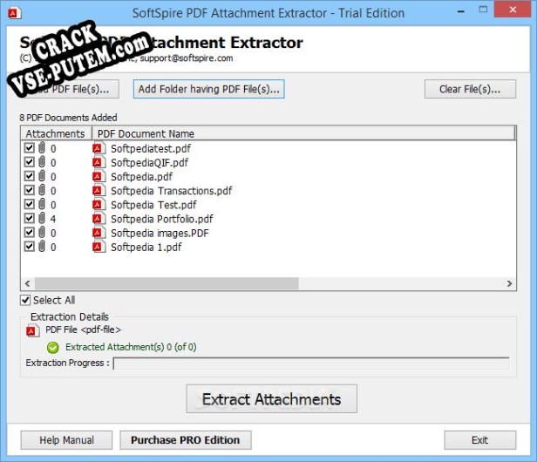Toggle the checkbox for Softpedia Test.pdf
The height and width of the screenshot is (462, 537).
click(x=29, y=205)
